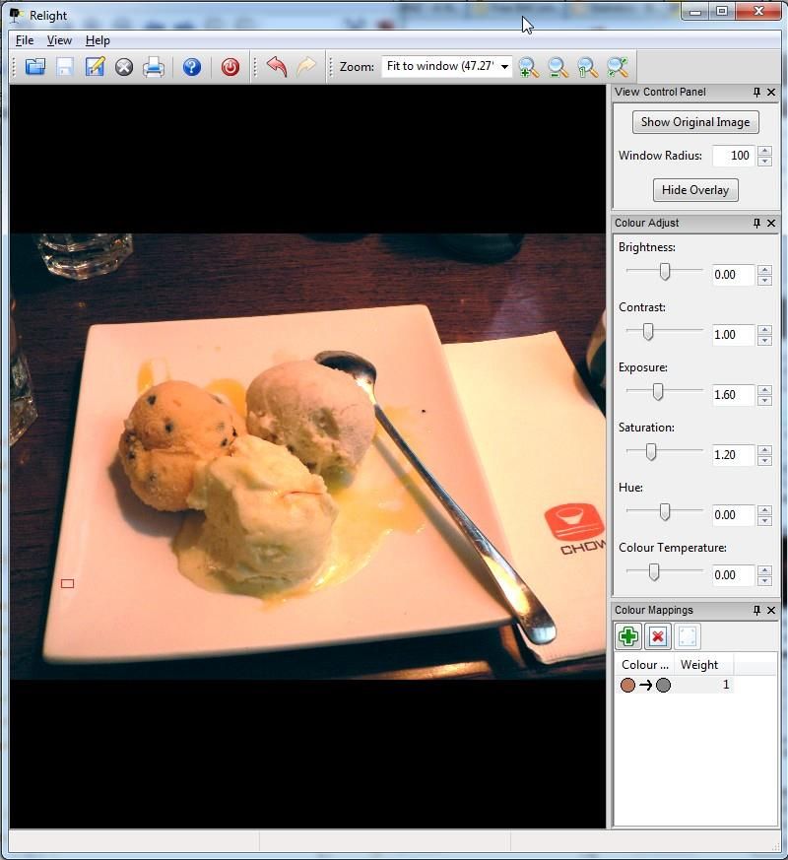Undo the last action
Image resolution: width=788 pixels, height=860 pixels.
coord(276,67)
